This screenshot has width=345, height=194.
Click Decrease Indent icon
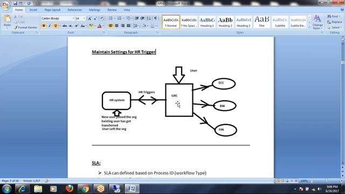136,18
